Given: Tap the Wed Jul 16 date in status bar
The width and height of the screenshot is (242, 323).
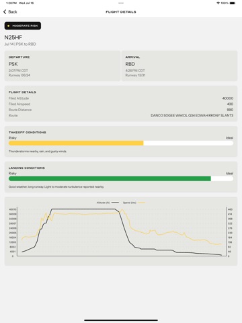Looking at the screenshot, I should tap(26, 3).
